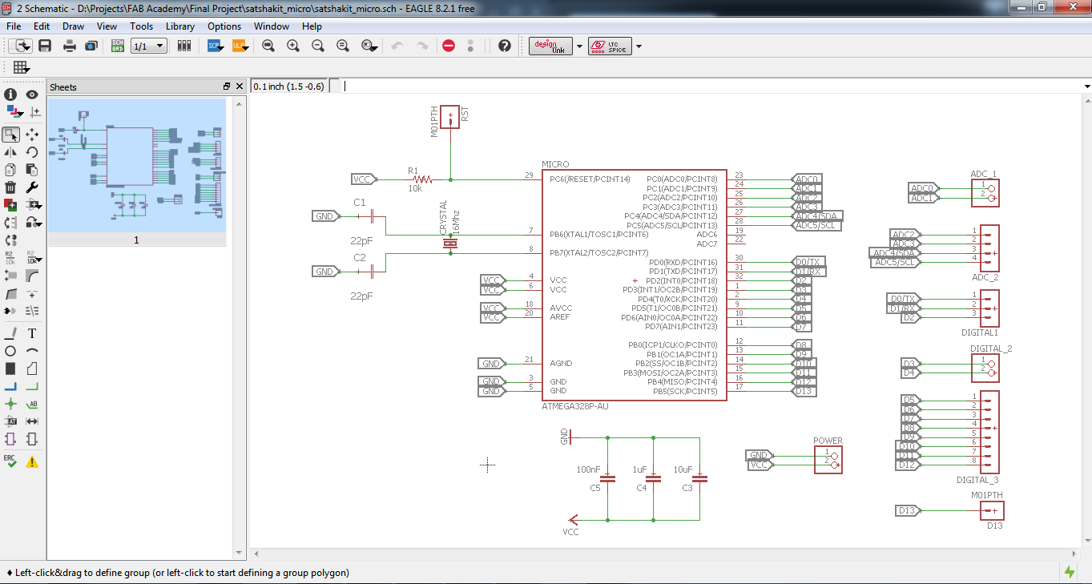The width and height of the screenshot is (1092, 584).
Task: Open the CAM processor icon
Action: point(91,46)
